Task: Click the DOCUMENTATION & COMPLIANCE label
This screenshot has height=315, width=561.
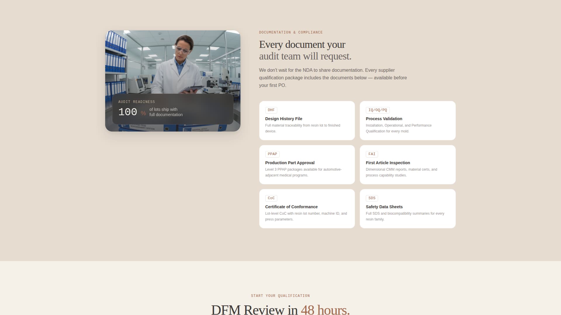Action: [291, 32]
